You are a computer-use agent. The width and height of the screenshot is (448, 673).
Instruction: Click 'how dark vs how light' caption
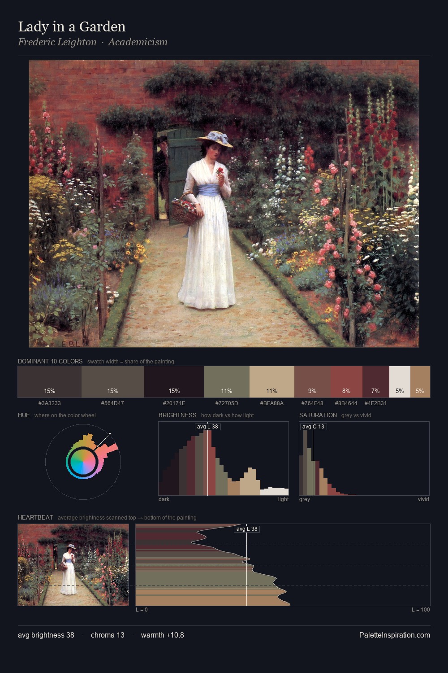(228, 415)
